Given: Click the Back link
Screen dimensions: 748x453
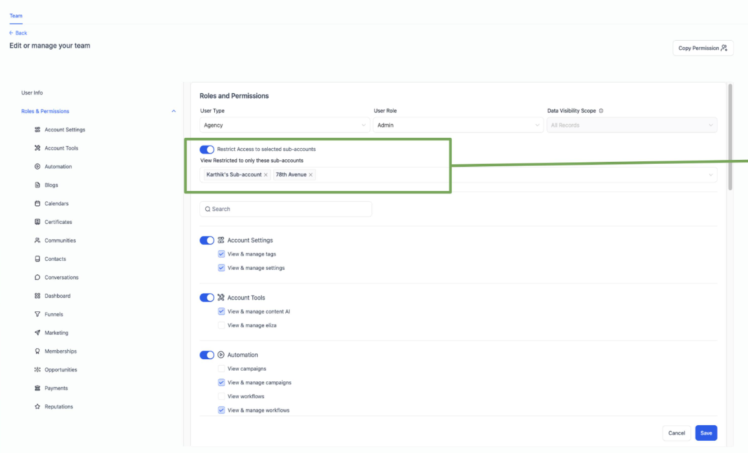Looking at the screenshot, I should [21, 33].
